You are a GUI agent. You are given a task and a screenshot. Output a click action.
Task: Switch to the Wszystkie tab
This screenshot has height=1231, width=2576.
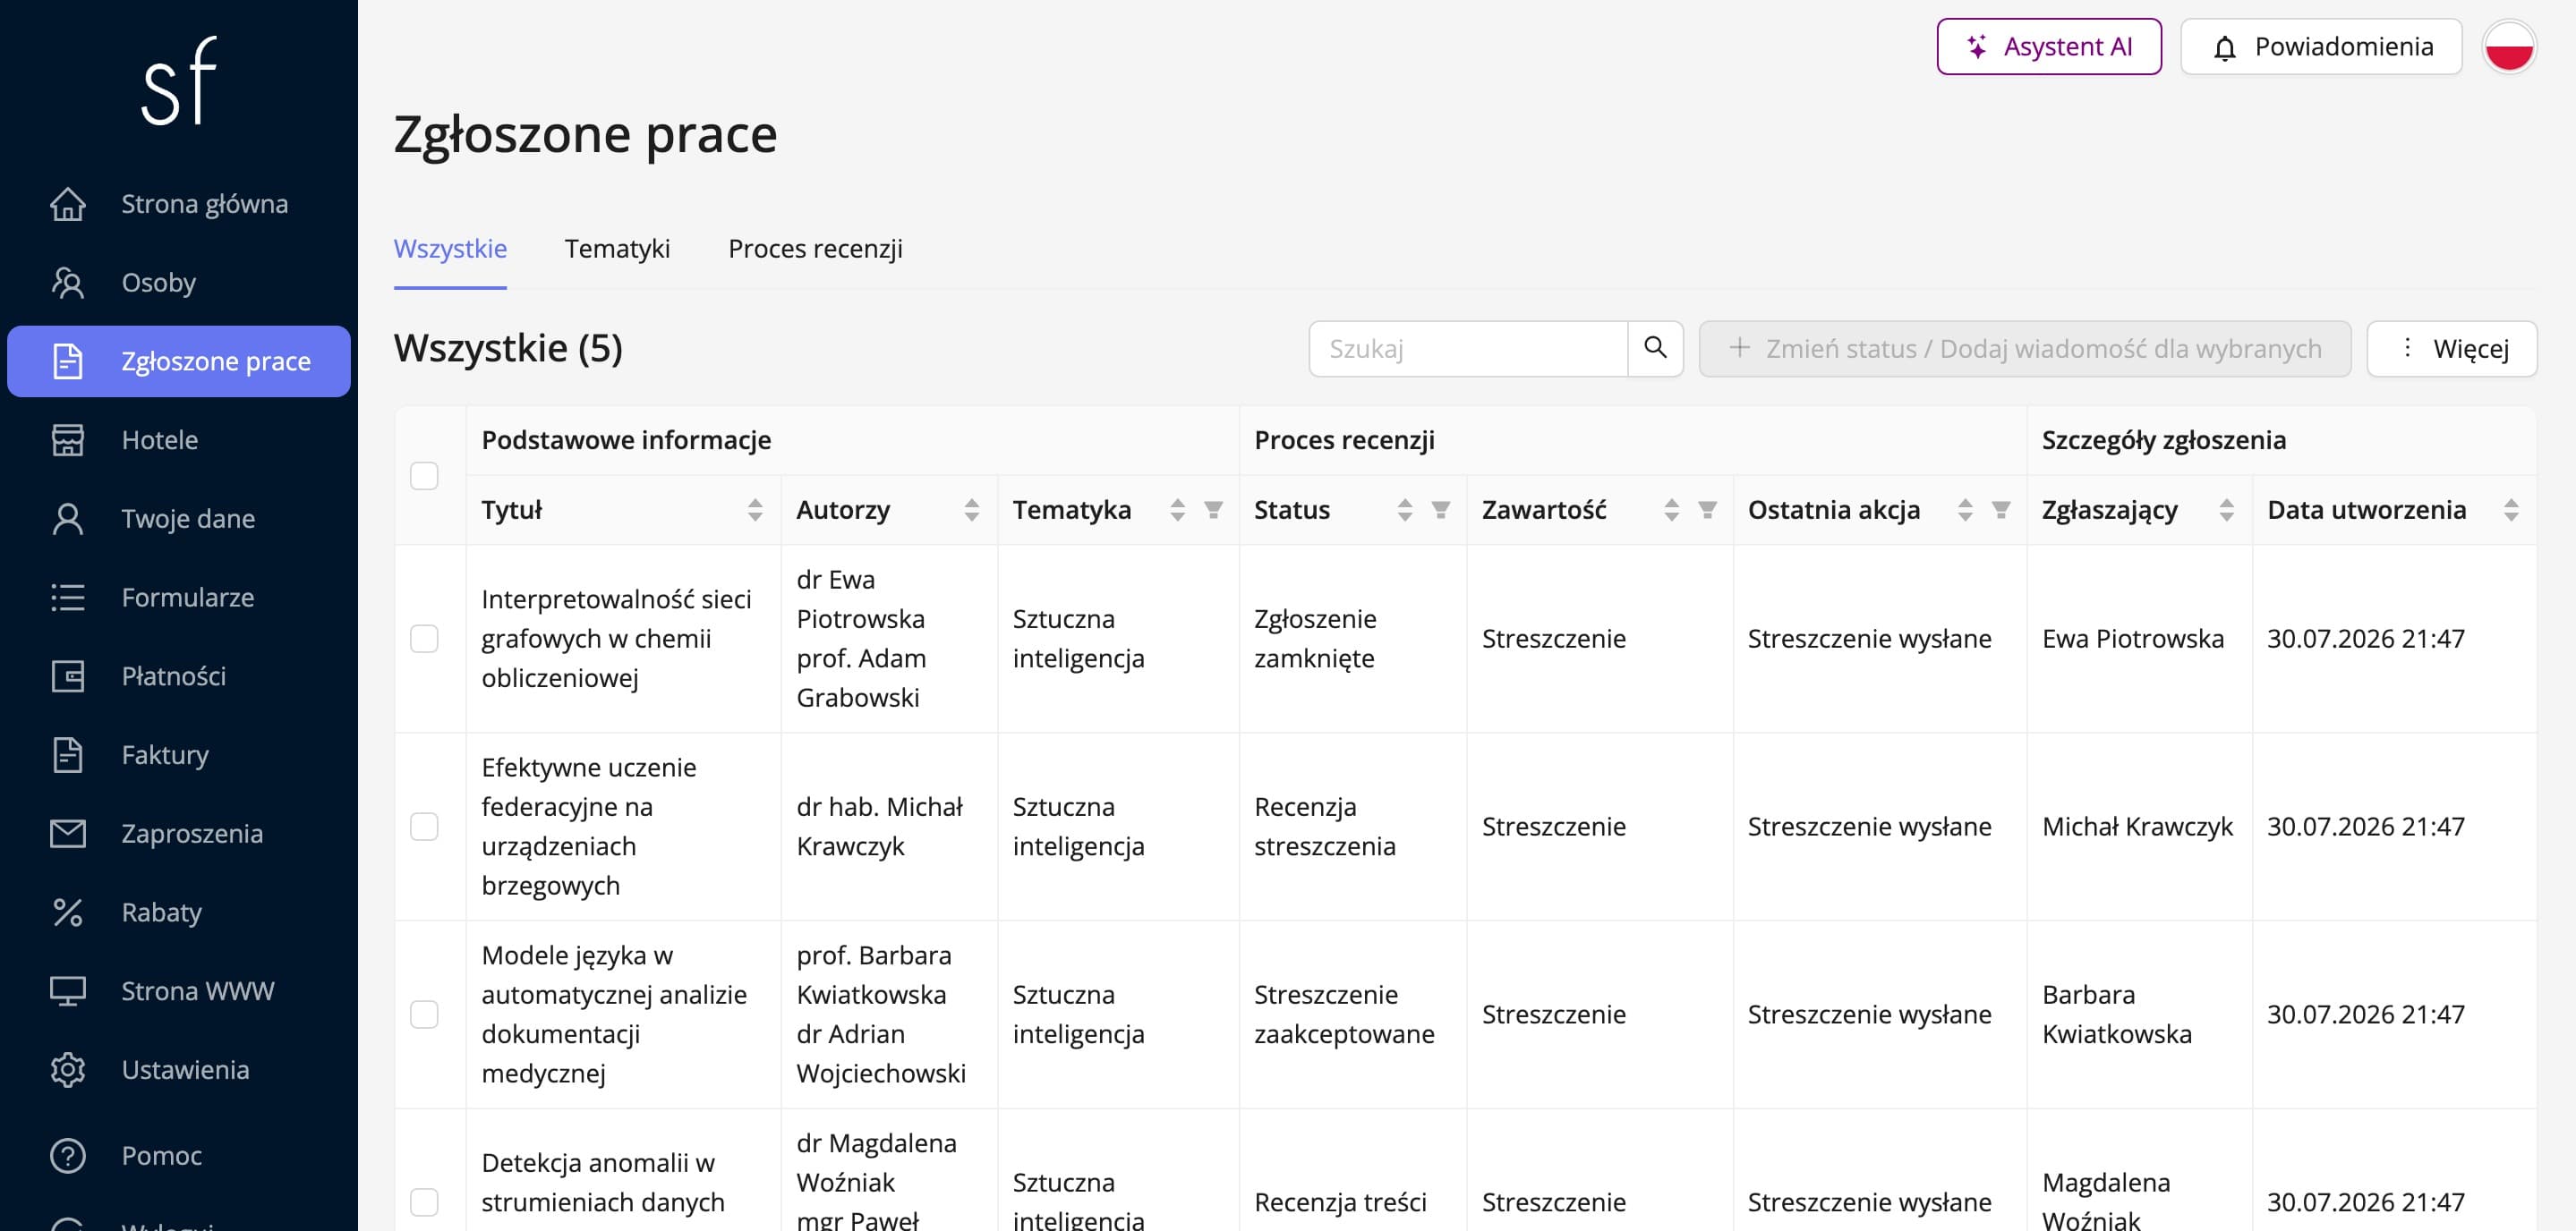(x=450, y=249)
